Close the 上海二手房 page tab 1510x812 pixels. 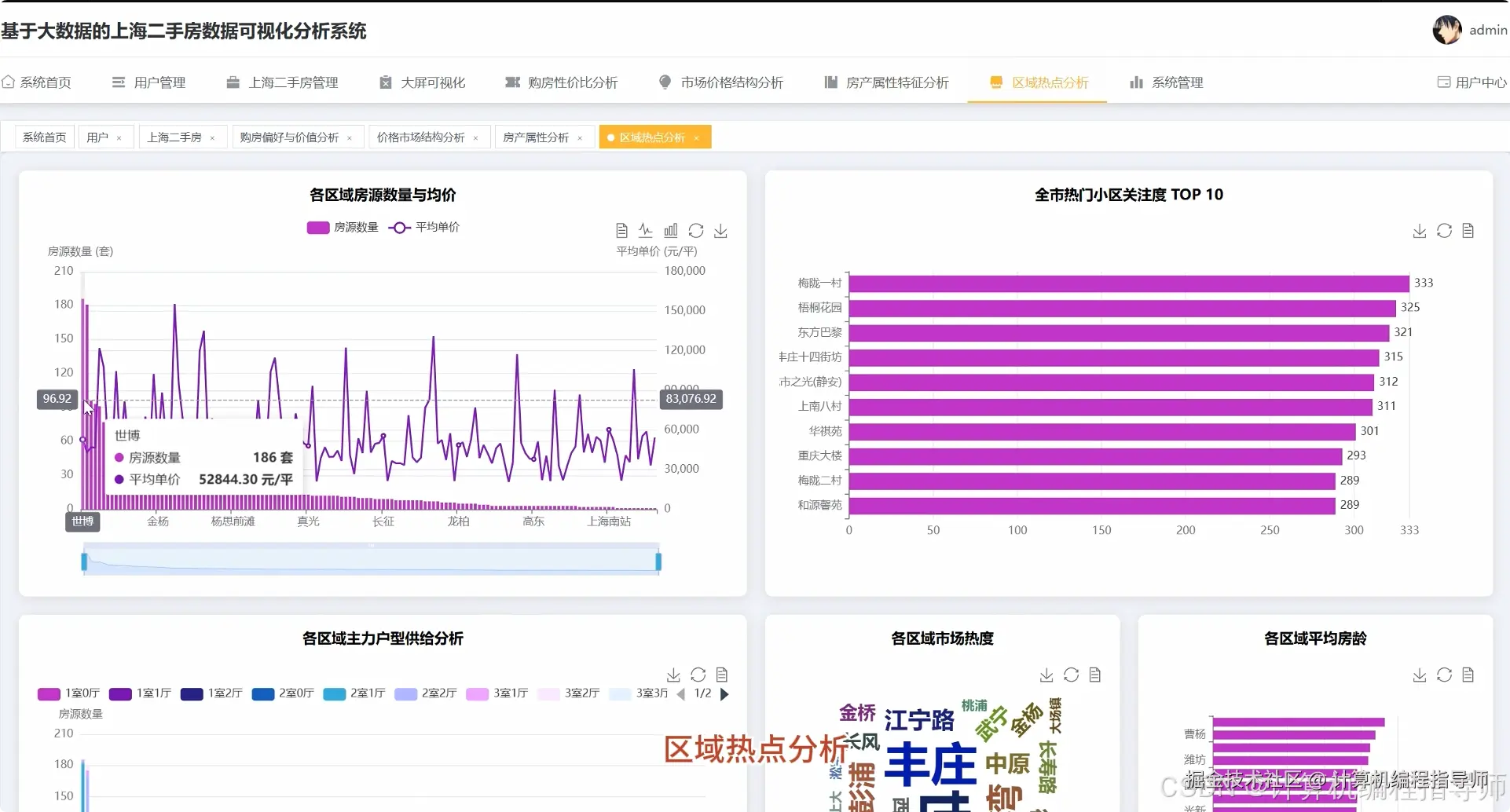pyautogui.click(x=213, y=138)
